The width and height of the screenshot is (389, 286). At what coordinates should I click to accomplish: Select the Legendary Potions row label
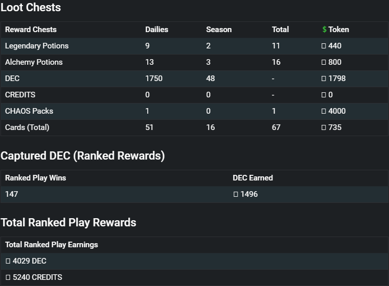[x=37, y=46]
